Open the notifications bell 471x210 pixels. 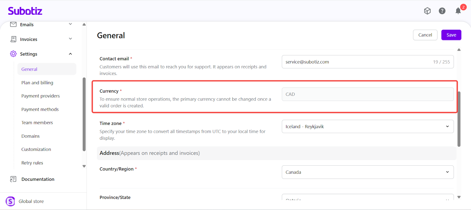tap(458, 11)
